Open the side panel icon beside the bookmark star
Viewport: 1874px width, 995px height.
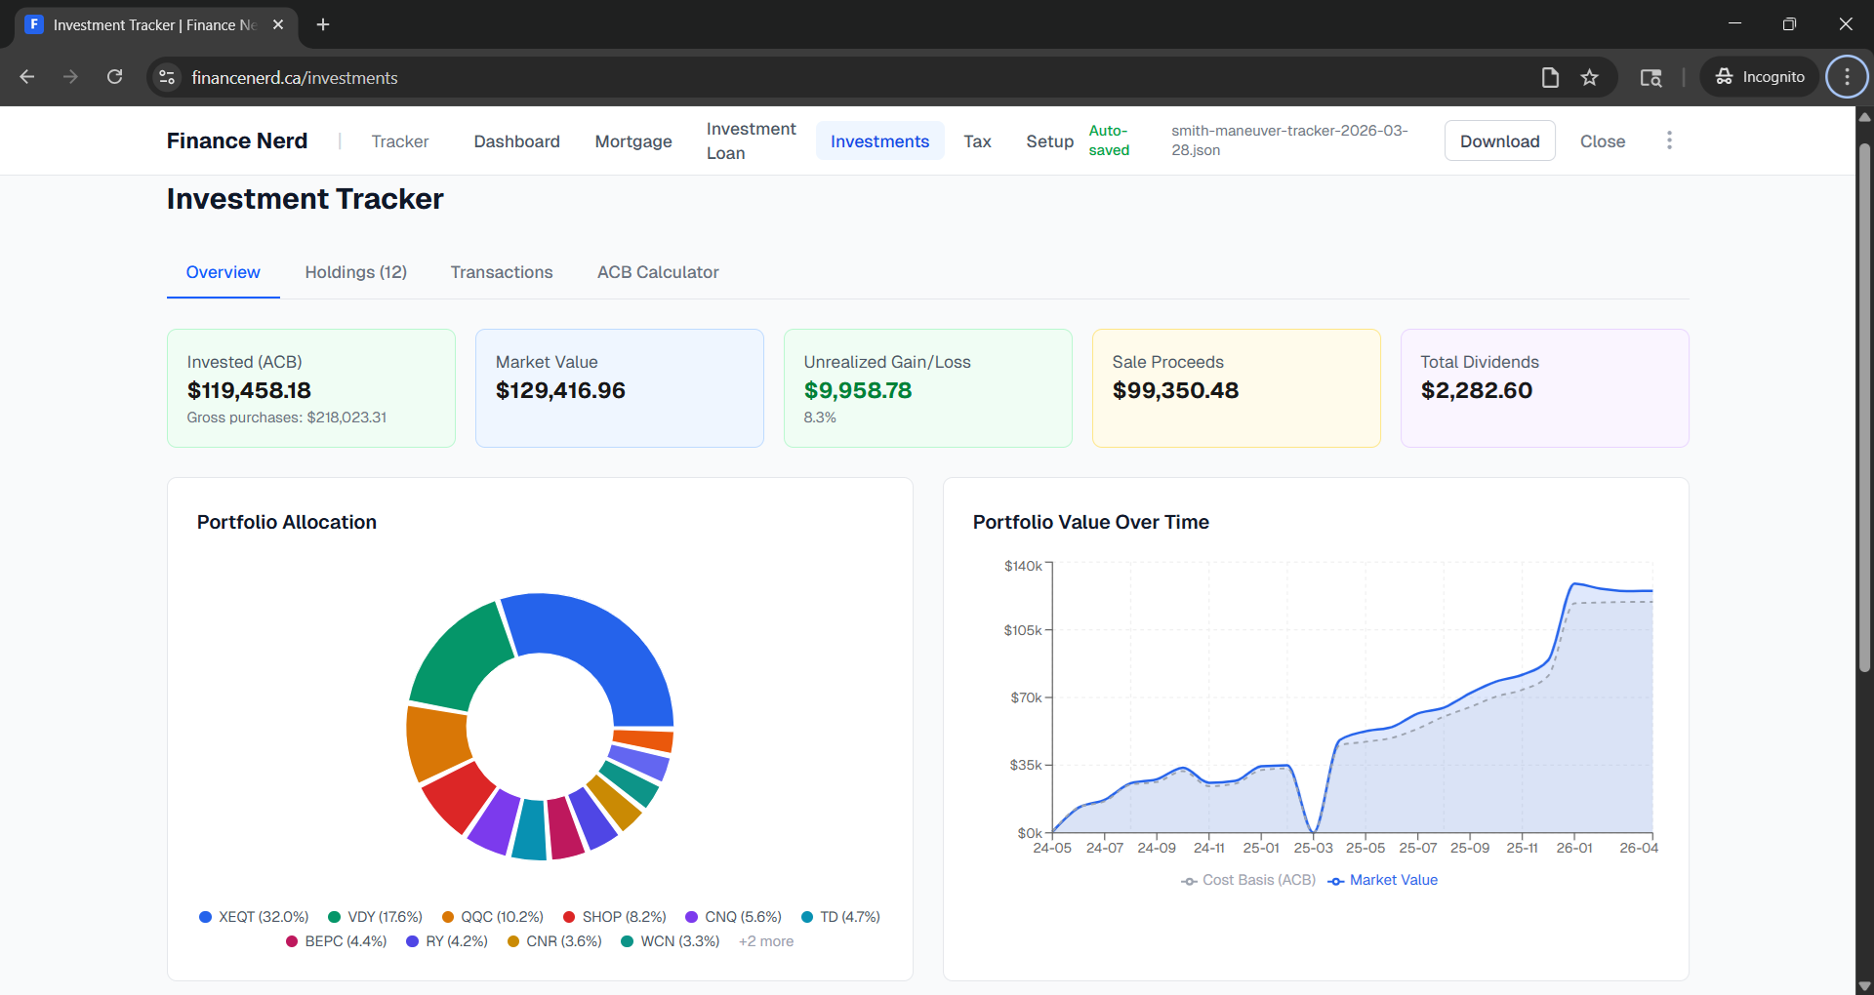pos(1651,77)
